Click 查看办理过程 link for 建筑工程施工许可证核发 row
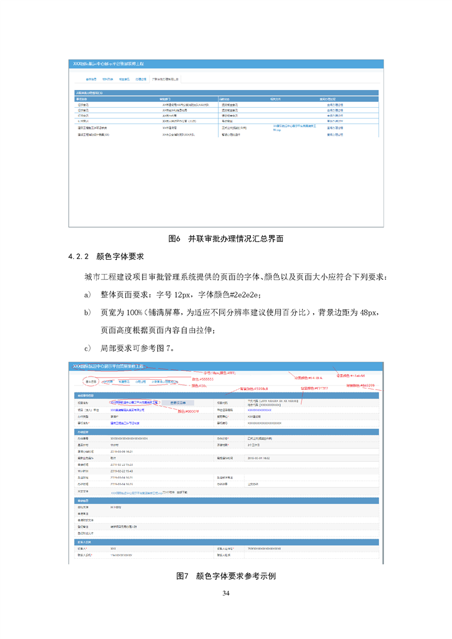 335,128
